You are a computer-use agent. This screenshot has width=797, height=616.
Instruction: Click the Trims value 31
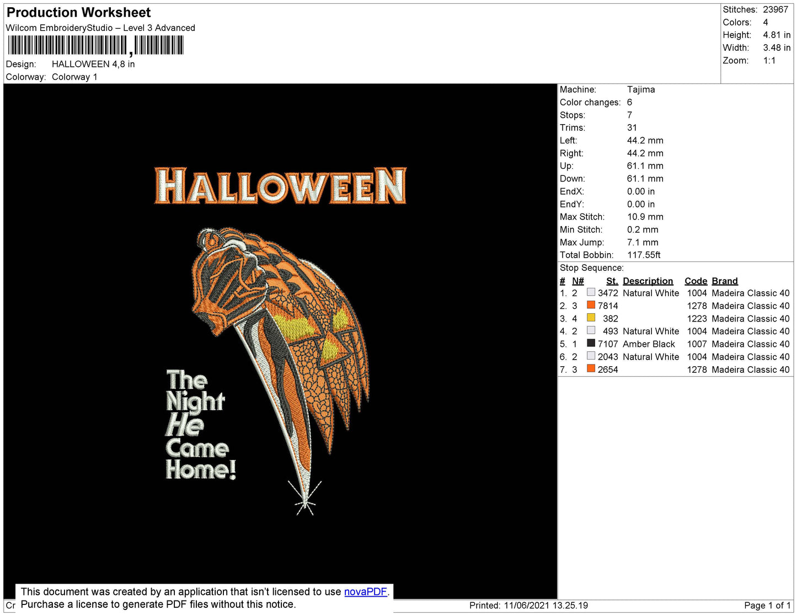click(632, 127)
